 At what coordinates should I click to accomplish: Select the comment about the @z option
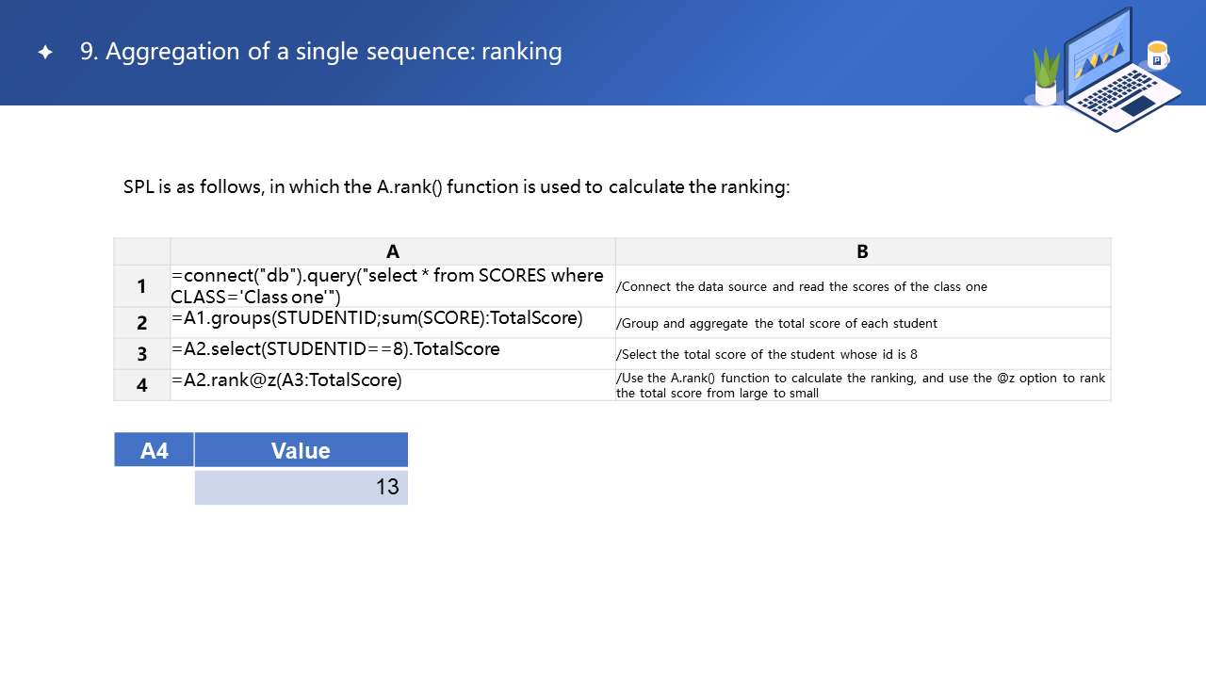(862, 385)
